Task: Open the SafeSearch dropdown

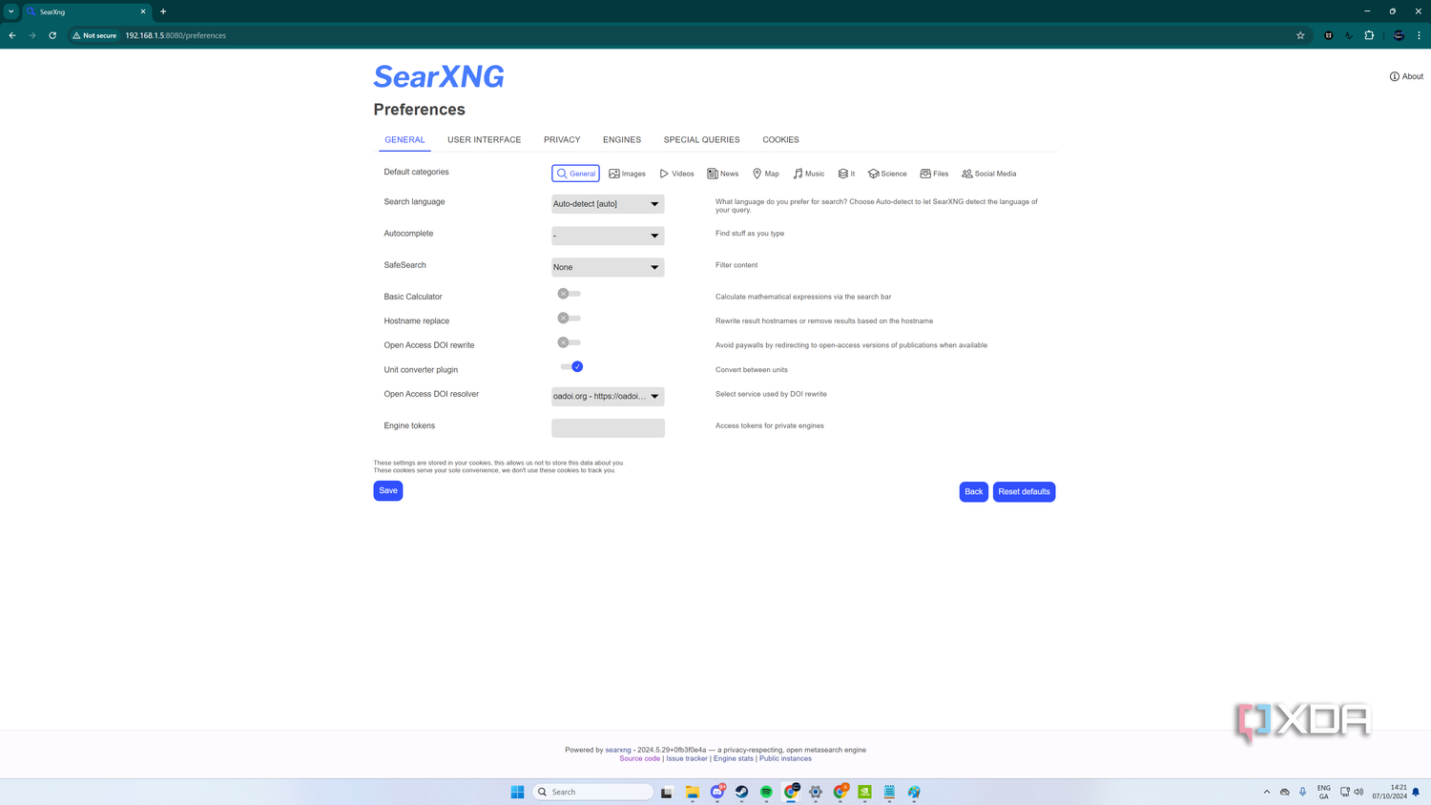Action: [608, 267]
